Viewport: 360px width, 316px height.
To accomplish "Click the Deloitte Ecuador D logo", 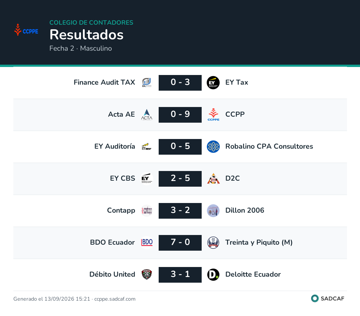I will coord(213,275).
